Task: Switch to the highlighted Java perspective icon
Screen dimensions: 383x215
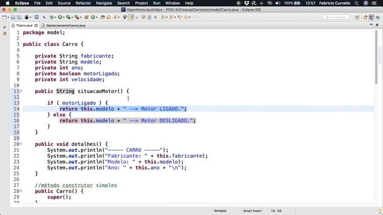Action: (x=371, y=17)
